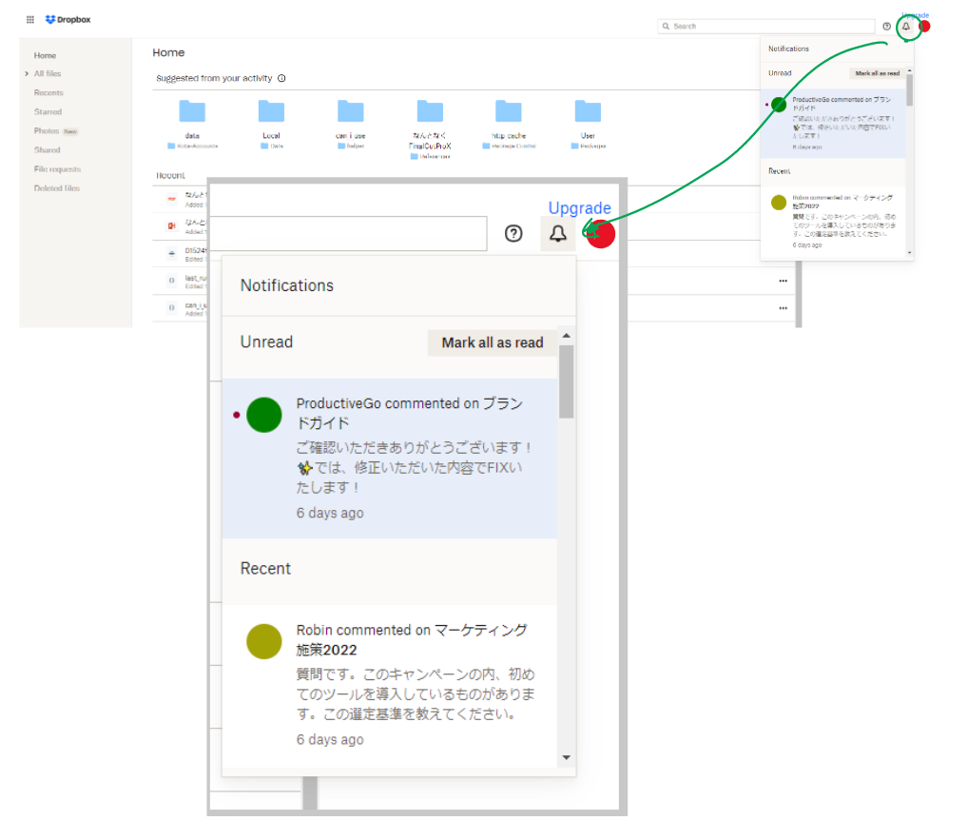Click the help question mark in the enlarged inset

pos(513,233)
